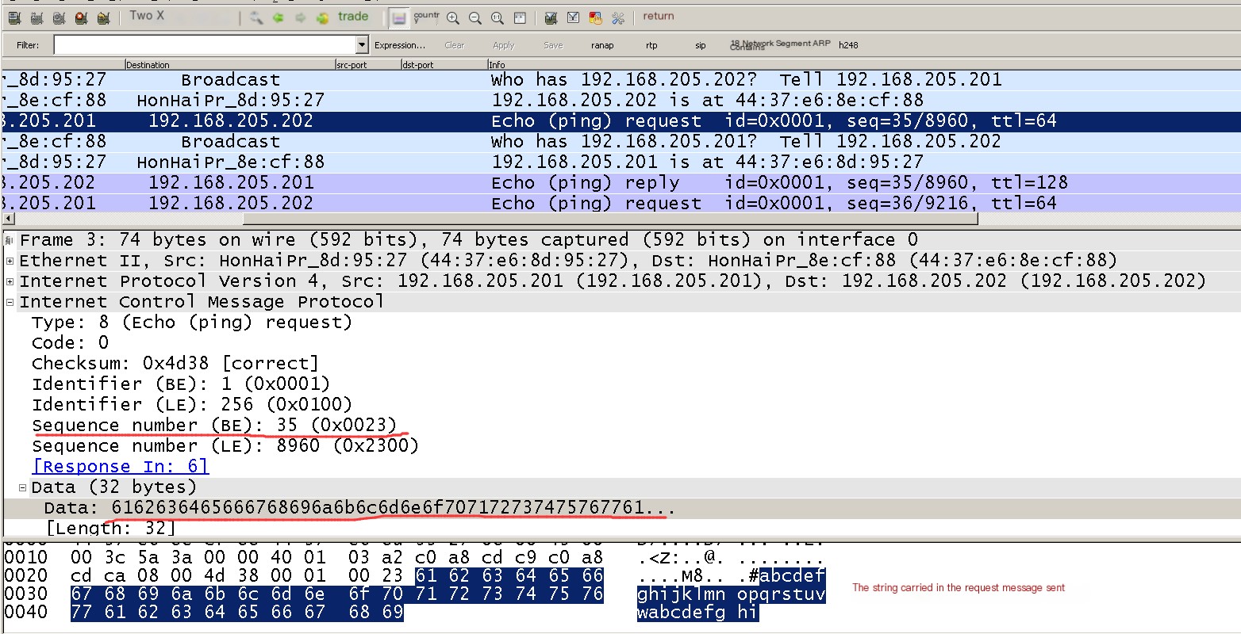Select Echo request seq=35/8960 ttl=64 row
This screenshot has width=1241, height=634.
(x=620, y=121)
